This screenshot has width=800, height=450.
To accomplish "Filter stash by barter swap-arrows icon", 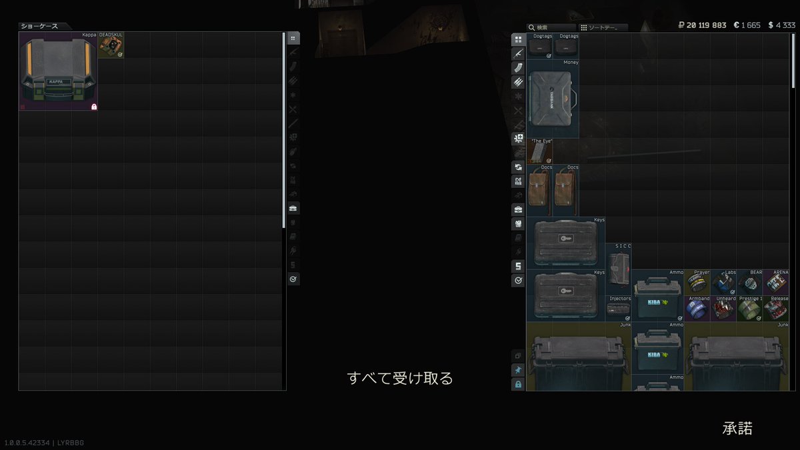I will [x=518, y=167].
